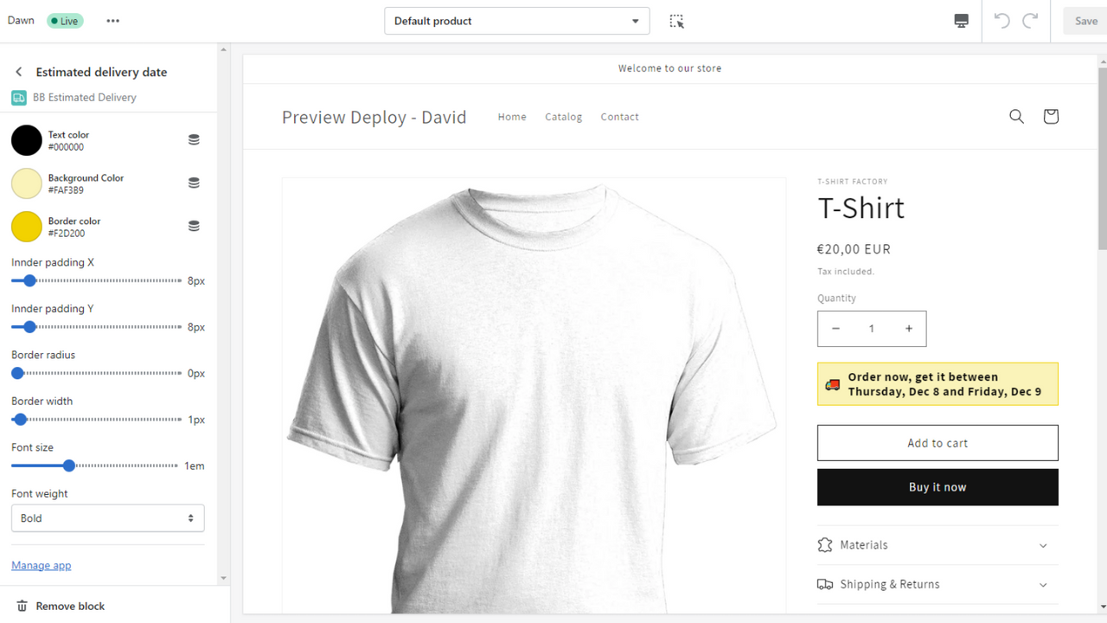This screenshot has width=1107, height=623.
Task: Open the device preview icon
Action: coord(961,21)
